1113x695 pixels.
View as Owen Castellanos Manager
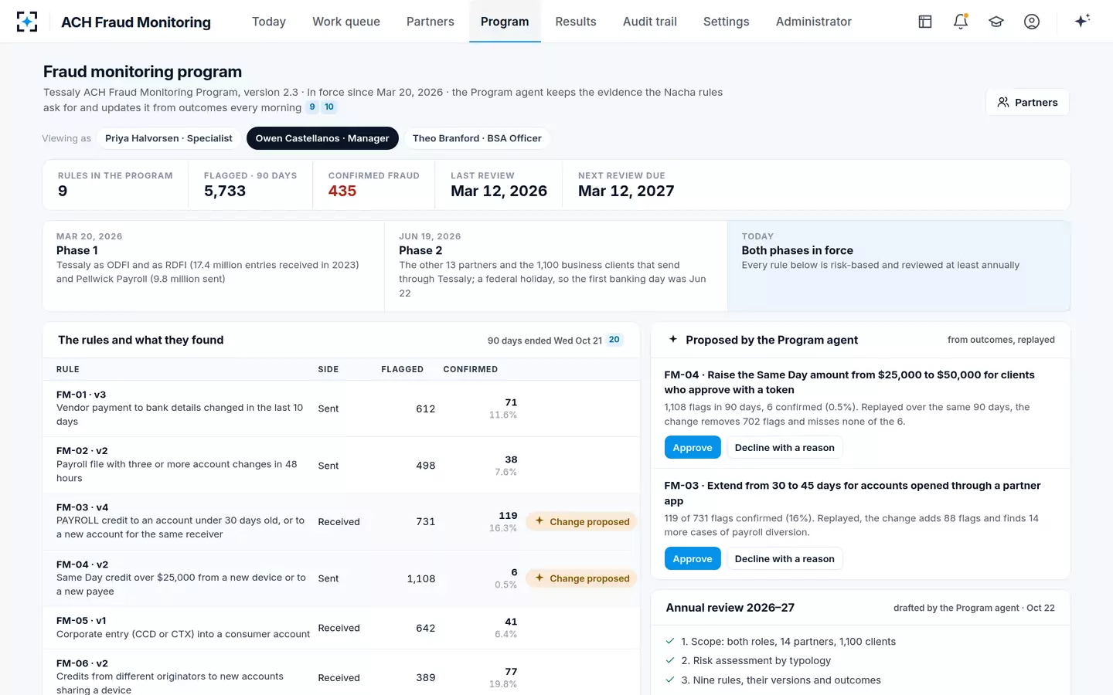(322, 138)
